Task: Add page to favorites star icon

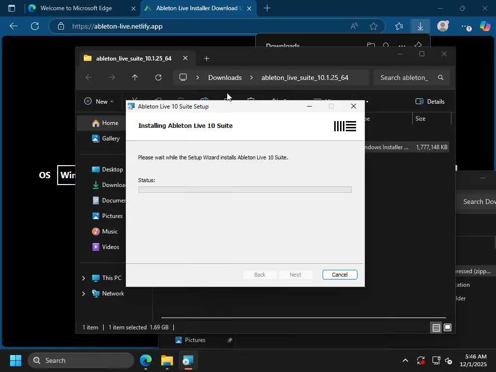Action: 373,26
